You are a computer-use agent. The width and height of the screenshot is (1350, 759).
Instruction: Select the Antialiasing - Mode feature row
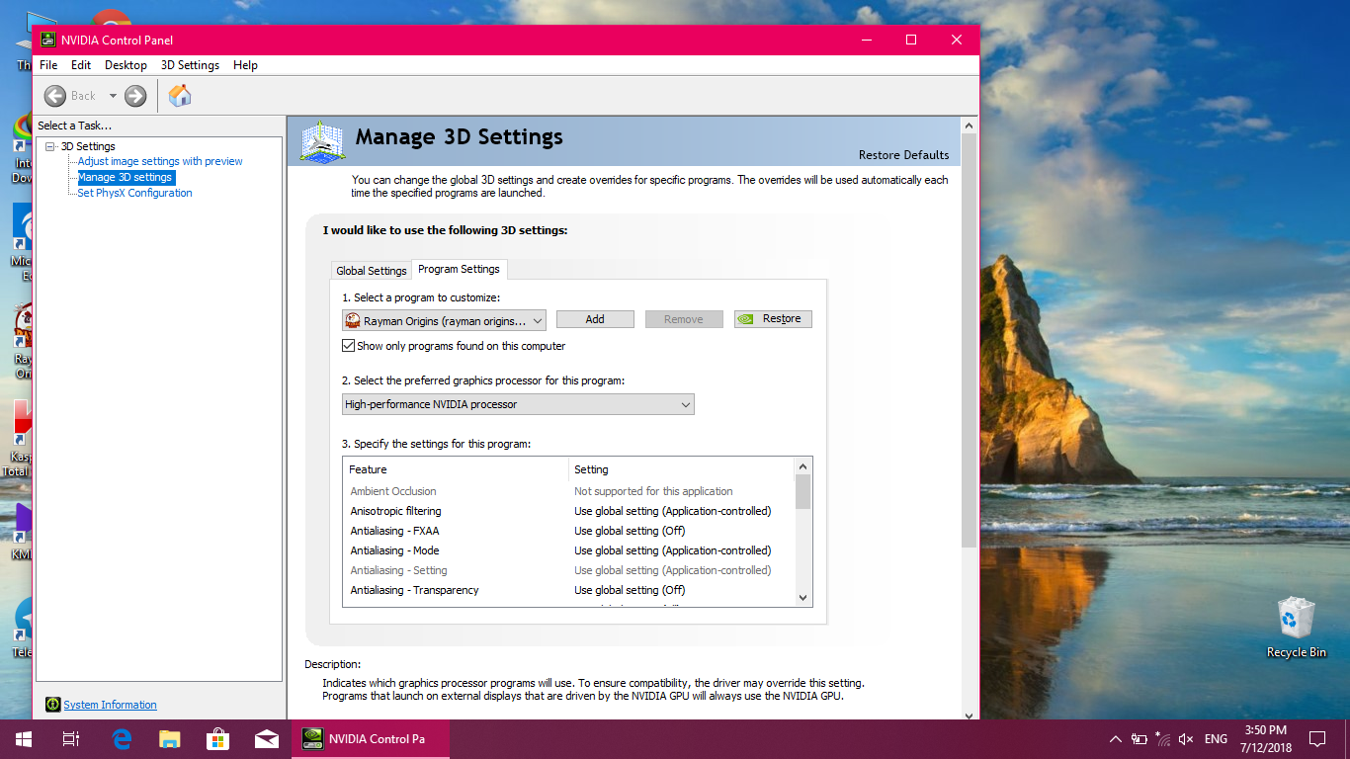click(x=568, y=550)
